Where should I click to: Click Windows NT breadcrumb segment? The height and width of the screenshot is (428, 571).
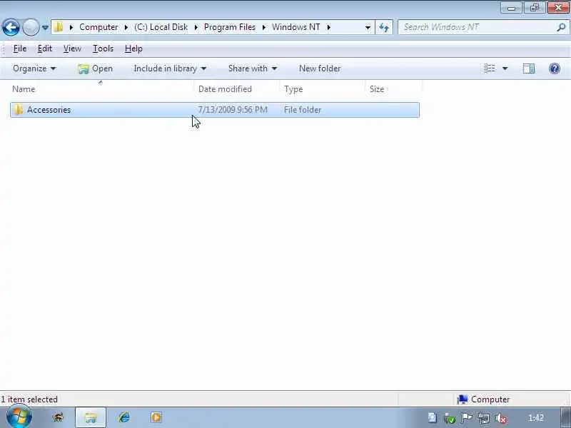[x=296, y=27]
